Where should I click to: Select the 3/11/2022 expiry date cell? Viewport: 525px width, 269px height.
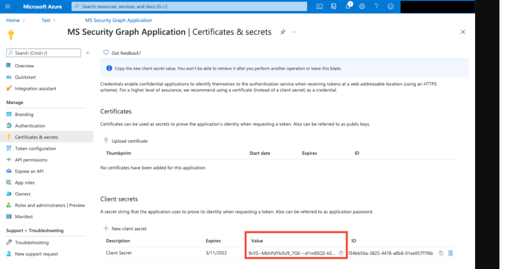[216, 253]
